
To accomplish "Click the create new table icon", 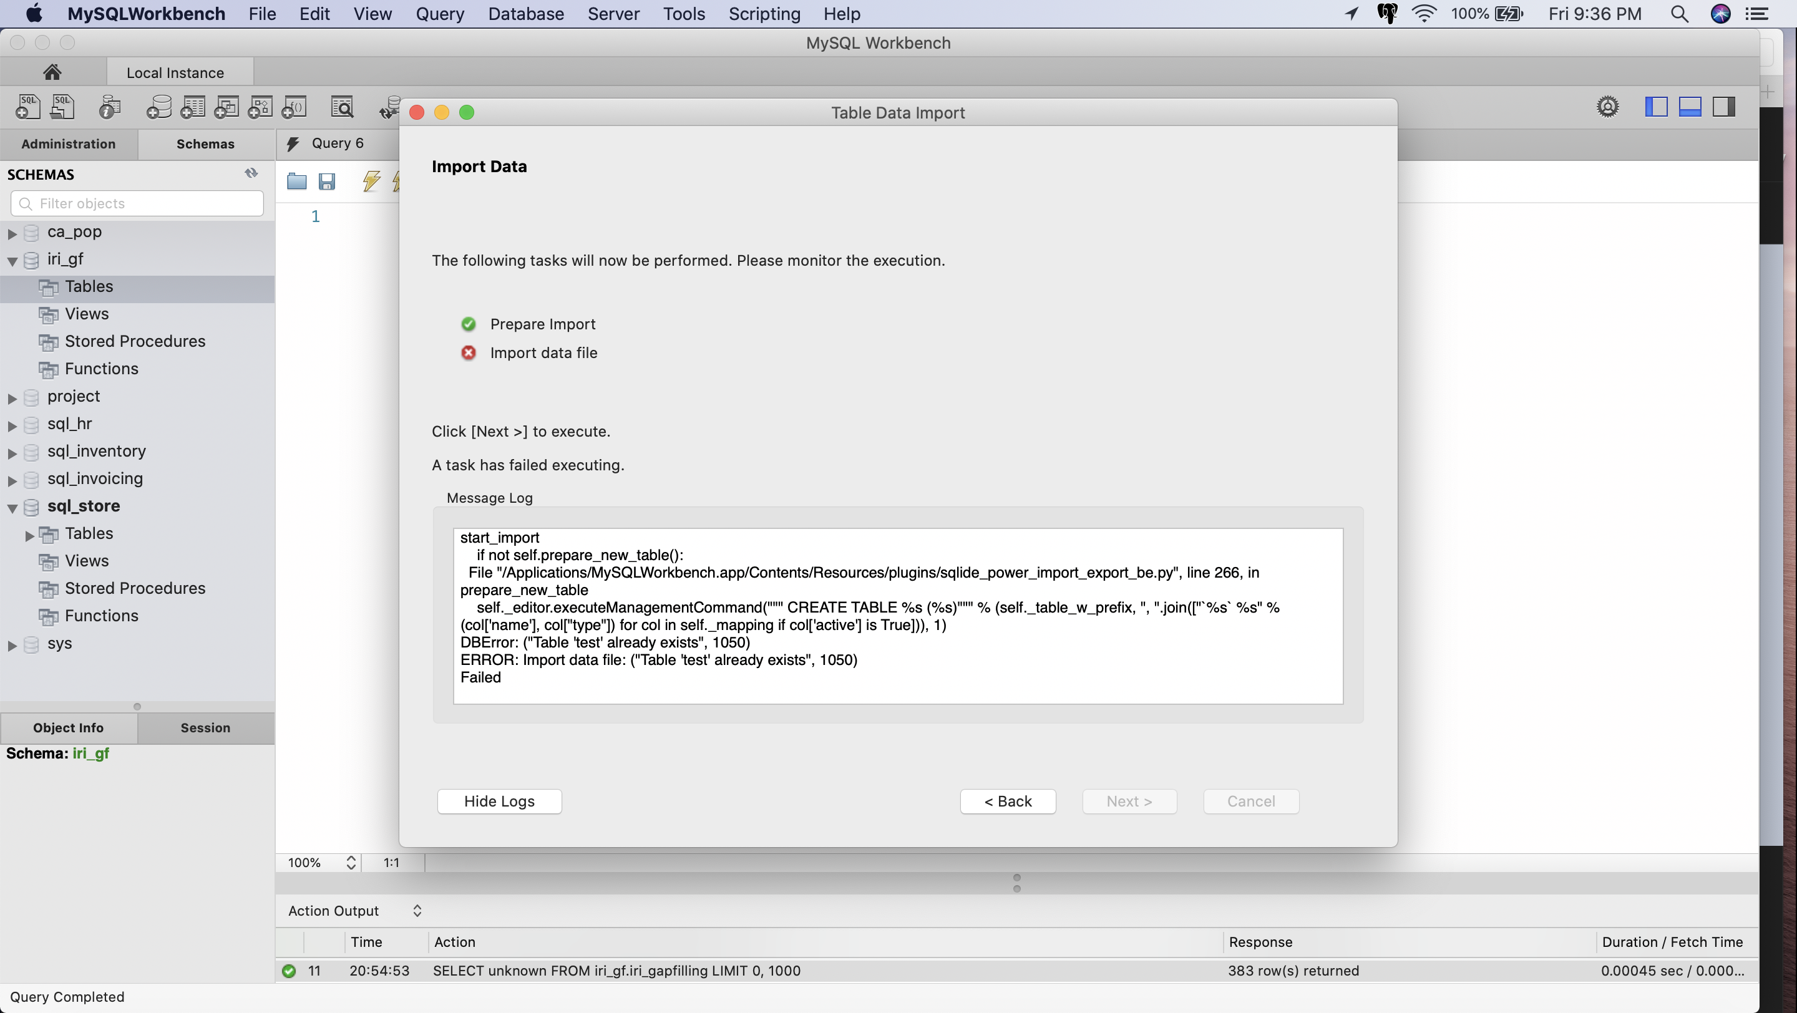I will pos(193,107).
